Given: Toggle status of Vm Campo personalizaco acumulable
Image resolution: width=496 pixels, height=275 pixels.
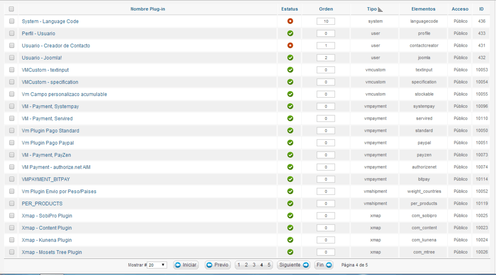Looking at the screenshot, I should click(290, 94).
